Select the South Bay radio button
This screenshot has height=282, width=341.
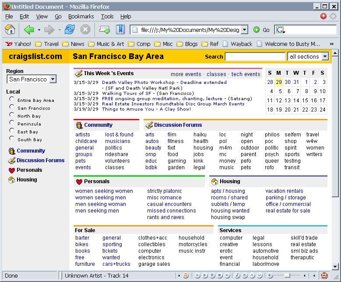tap(11, 138)
